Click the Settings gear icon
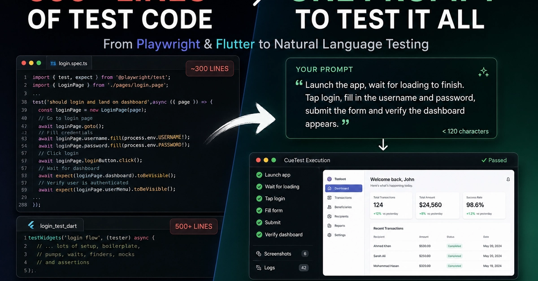This screenshot has width=538, height=281. pyautogui.click(x=330, y=235)
